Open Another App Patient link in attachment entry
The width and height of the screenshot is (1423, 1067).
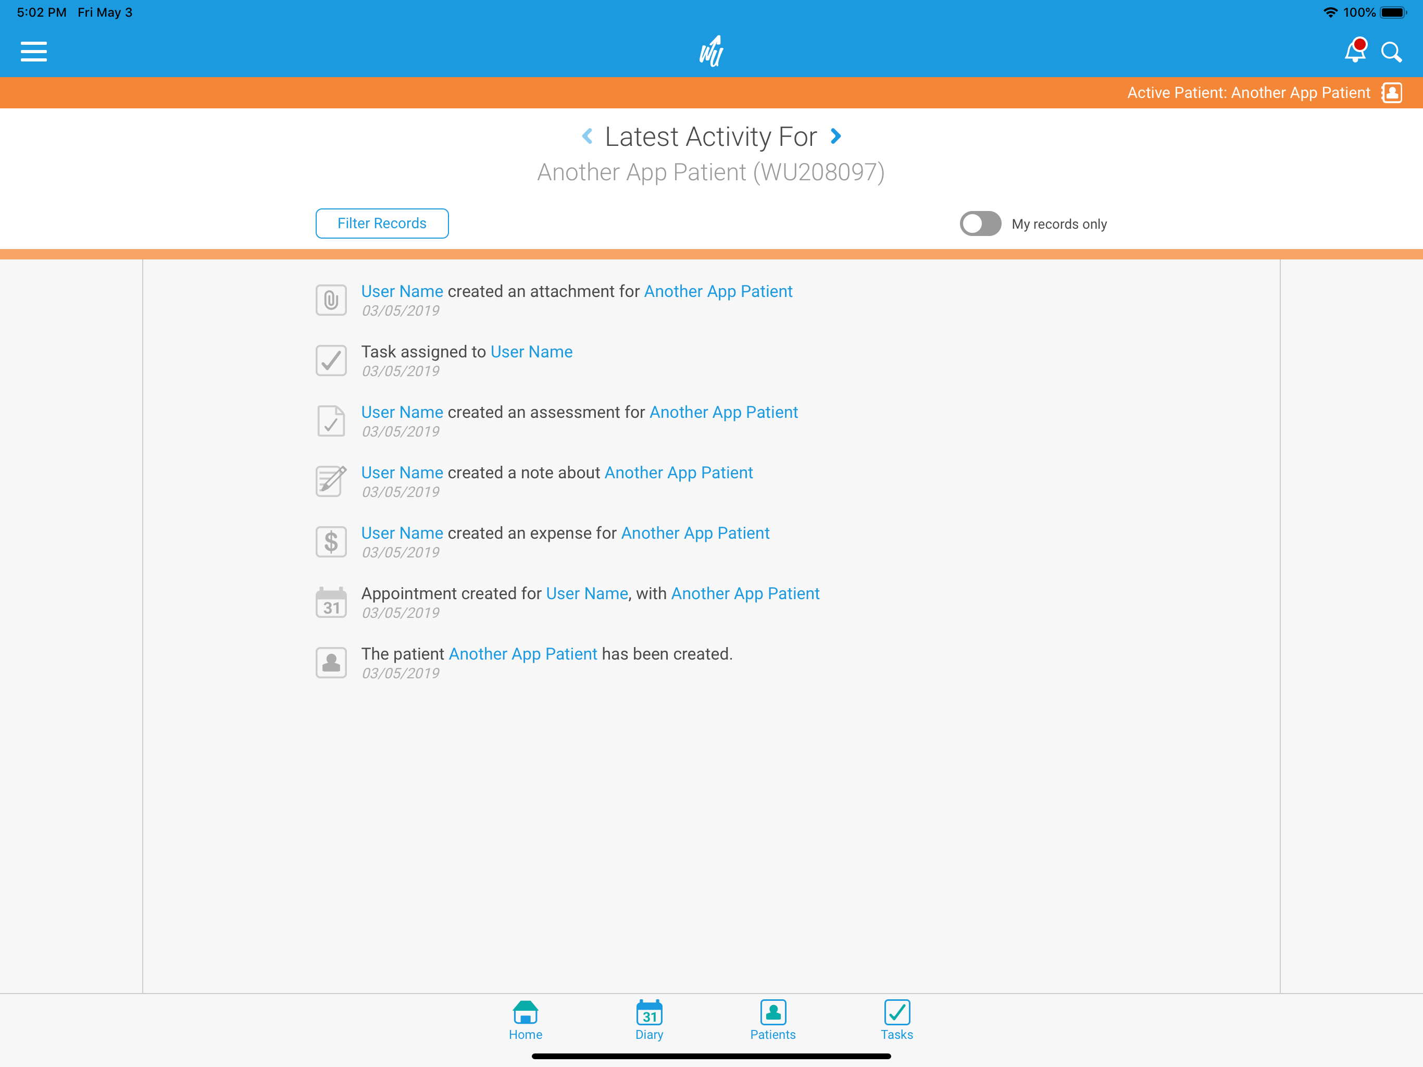pyautogui.click(x=718, y=292)
